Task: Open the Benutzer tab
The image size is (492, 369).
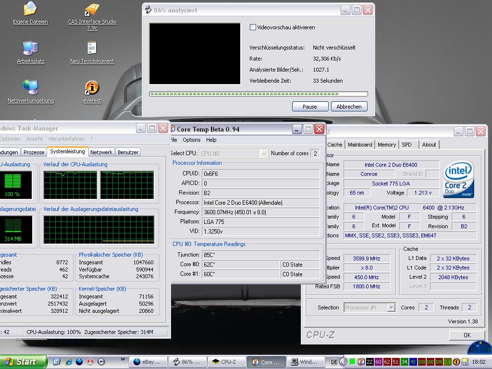Action: (128, 152)
